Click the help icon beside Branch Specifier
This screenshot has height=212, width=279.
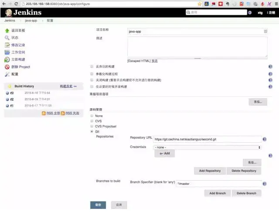(265, 184)
